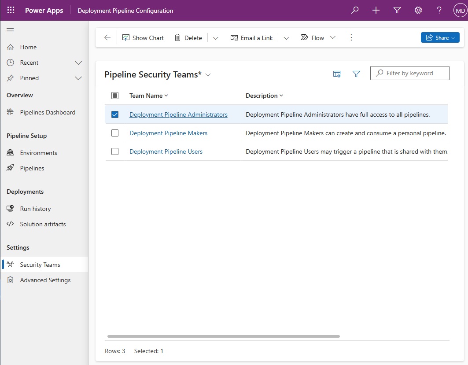
Task: Open the More Commands overflow menu
Action: [x=351, y=37]
